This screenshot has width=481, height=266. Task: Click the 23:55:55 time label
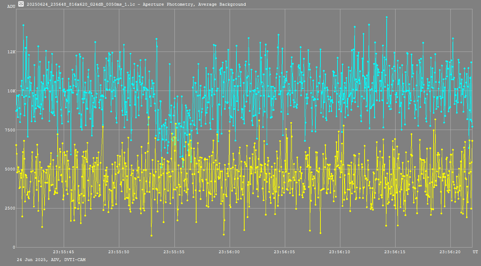tap(174, 252)
